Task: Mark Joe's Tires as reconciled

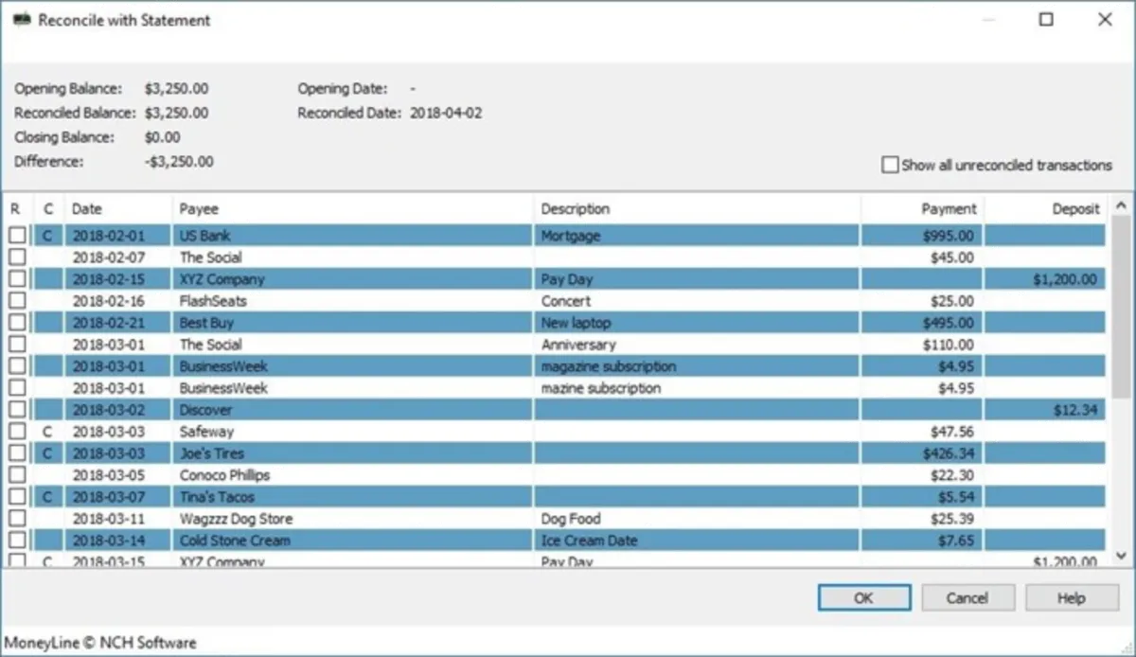Action: pyautogui.click(x=17, y=453)
